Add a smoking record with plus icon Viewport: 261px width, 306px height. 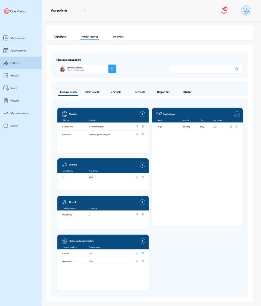tap(142, 165)
